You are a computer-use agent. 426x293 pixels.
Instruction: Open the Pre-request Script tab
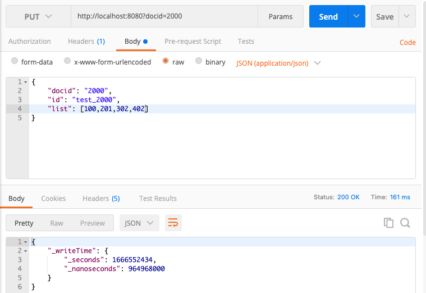tap(193, 42)
